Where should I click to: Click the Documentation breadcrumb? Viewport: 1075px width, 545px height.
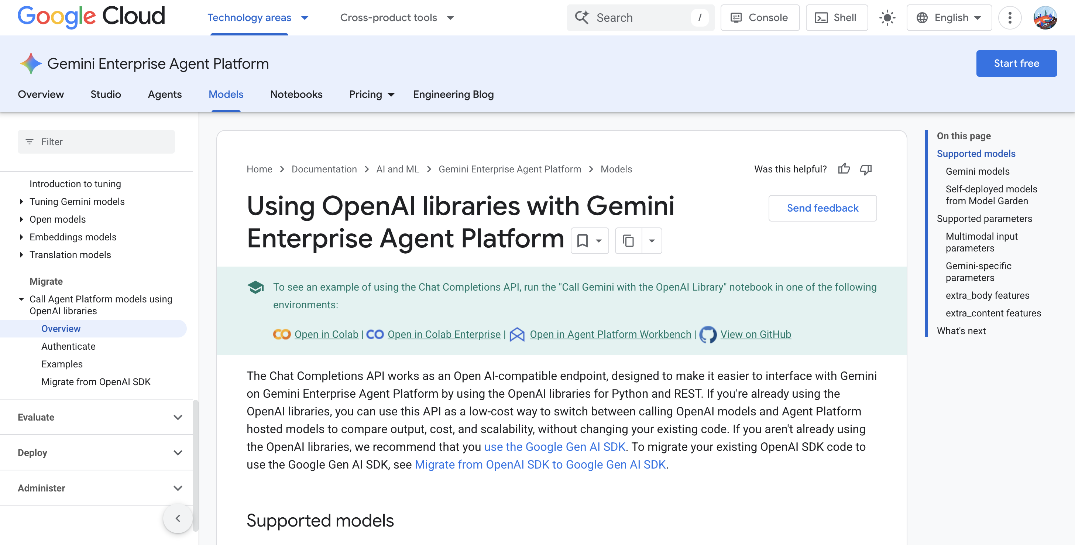324,169
